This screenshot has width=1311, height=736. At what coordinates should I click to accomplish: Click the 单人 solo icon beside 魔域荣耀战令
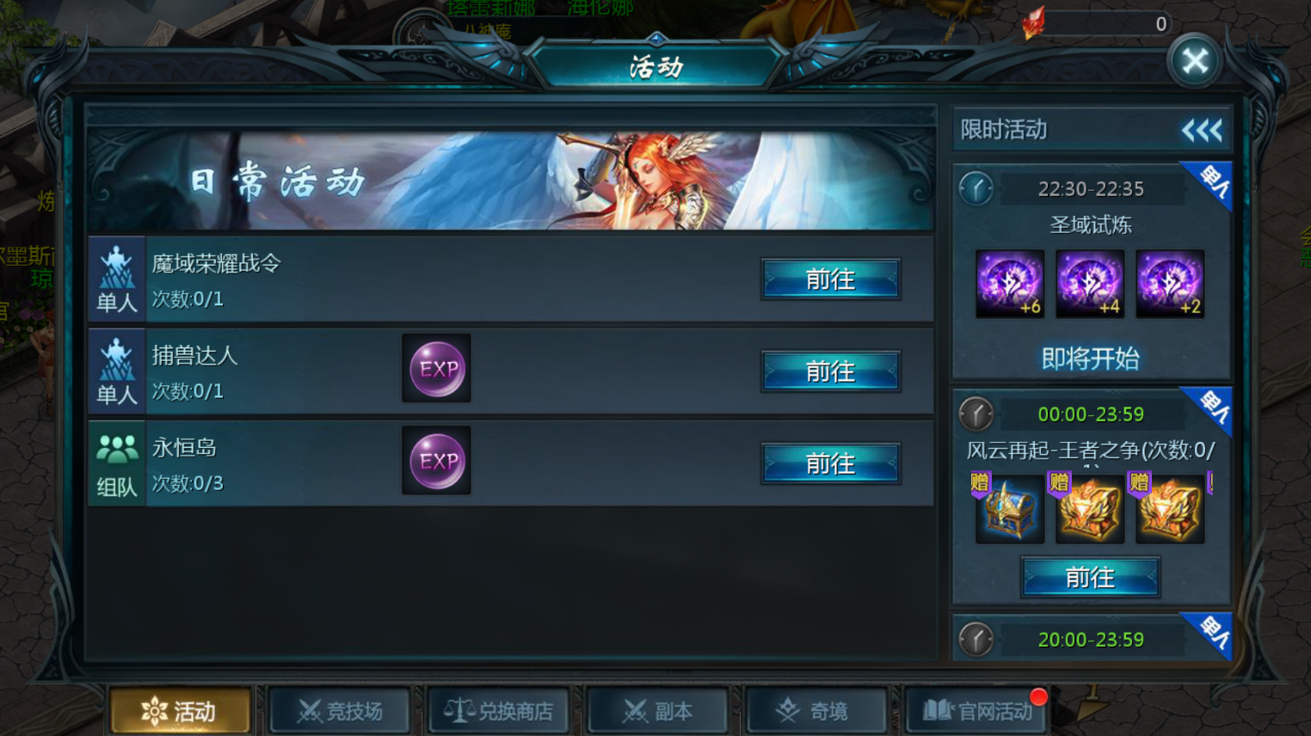point(117,279)
